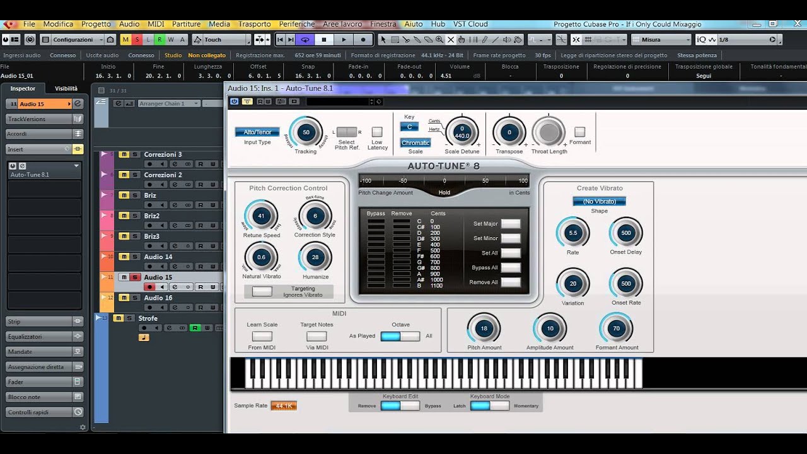Select the mute X tool
The height and width of the screenshot is (454, 807).
(450, 39)
